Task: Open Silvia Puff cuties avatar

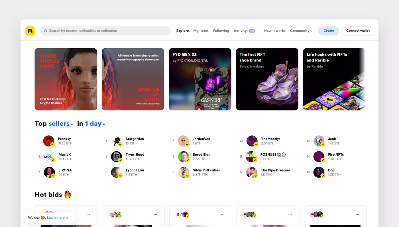Action: pyautogui.click(x=184, y=172)
